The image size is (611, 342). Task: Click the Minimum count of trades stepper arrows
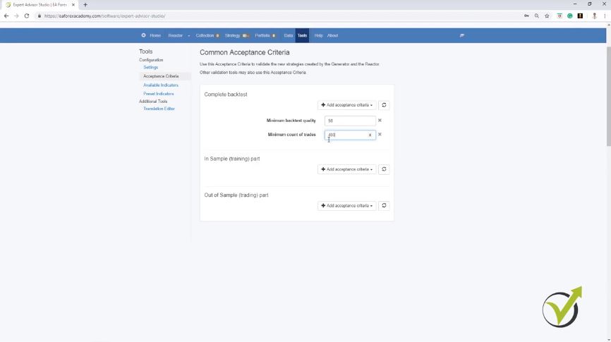tap(370, 135)
